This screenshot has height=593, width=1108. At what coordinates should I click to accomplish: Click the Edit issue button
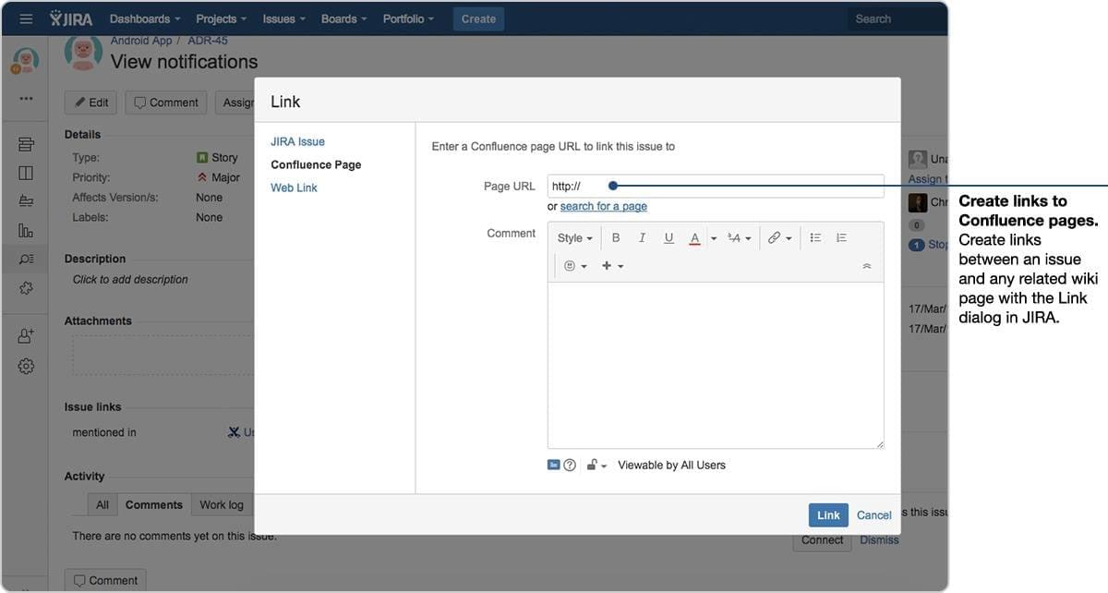coord(90,103)
